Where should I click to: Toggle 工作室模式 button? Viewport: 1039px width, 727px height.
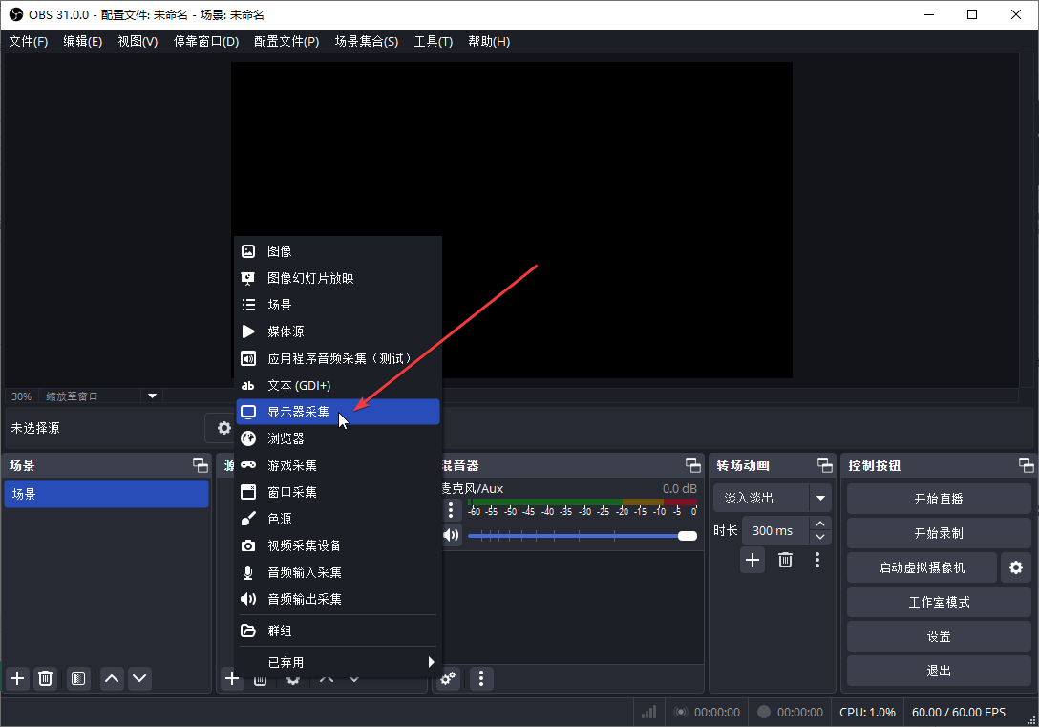pos(939,603)
